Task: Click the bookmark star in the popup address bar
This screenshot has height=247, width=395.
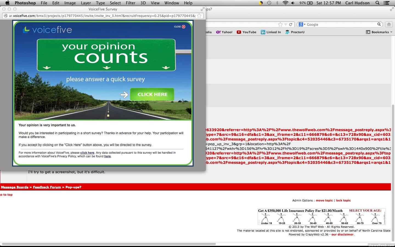Action: tap(199, 16)
